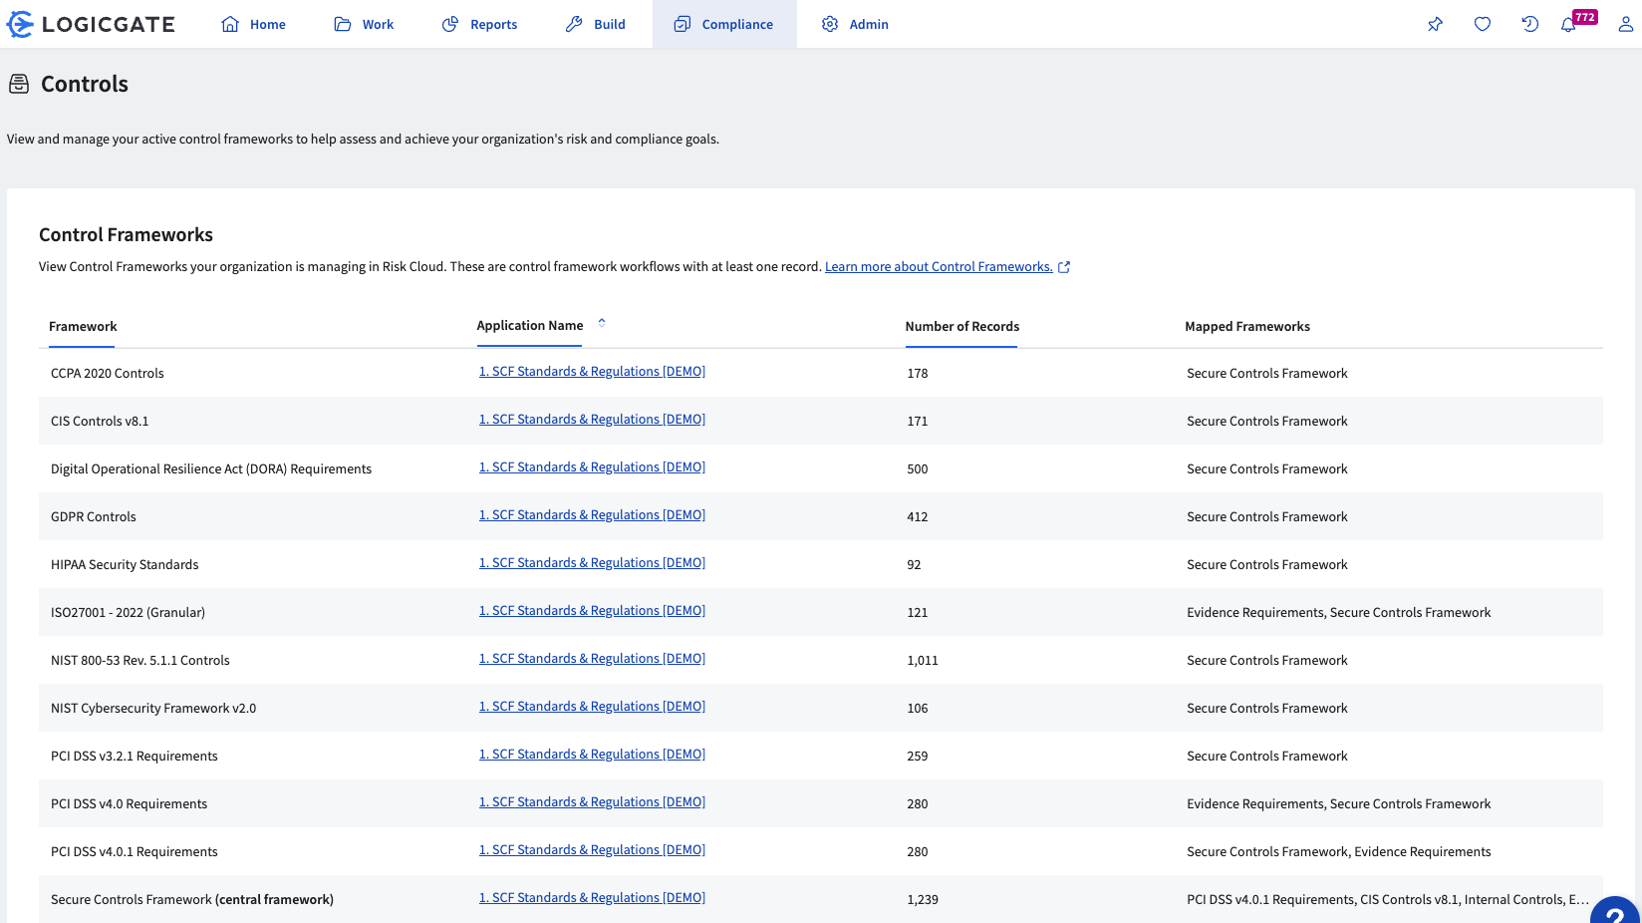This screenshot has width=1642, height=923.
Task: Click external link icon beside Learn more
Action: (1064, 266)
